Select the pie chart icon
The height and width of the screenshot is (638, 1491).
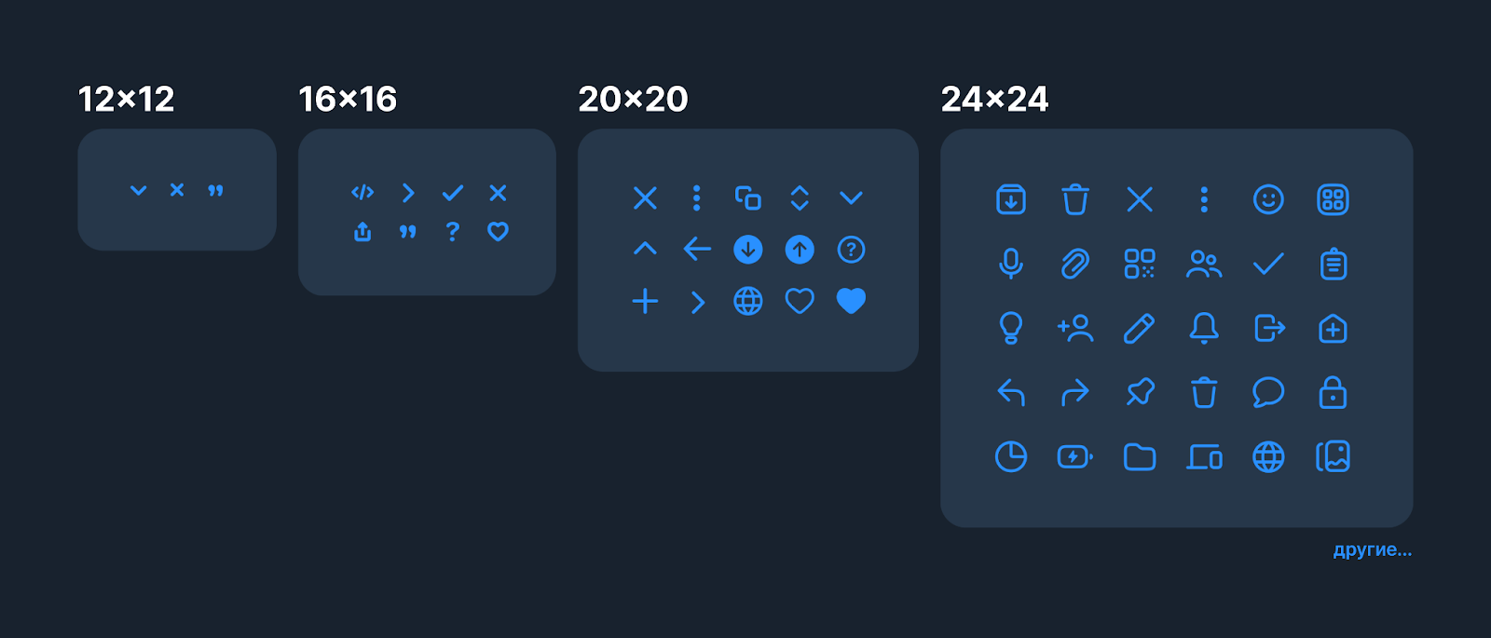coord(1010,456)
